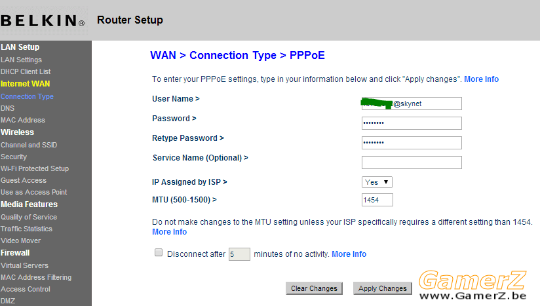The width and height of the screenshot is (540, 306).
Task: Click the Service Name (Optional) field
Action: 412,163
